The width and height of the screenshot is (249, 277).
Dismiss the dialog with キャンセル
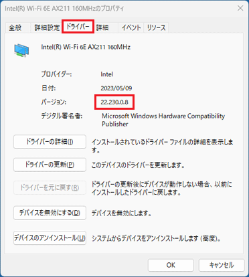pyautogui.click(x=222, y=265)
